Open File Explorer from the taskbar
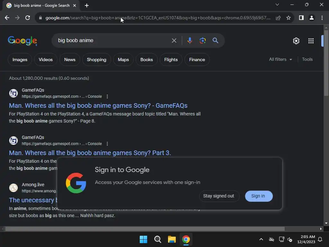This screenshot has width=329, height=247. coord(172,239)
